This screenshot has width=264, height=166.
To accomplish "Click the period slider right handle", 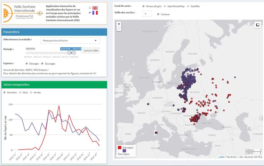I will coord(74,53).
